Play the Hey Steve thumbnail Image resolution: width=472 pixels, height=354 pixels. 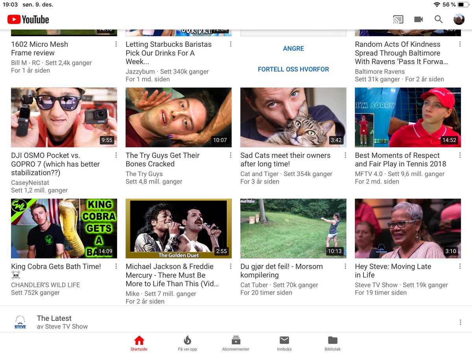[x=408, y=229]
